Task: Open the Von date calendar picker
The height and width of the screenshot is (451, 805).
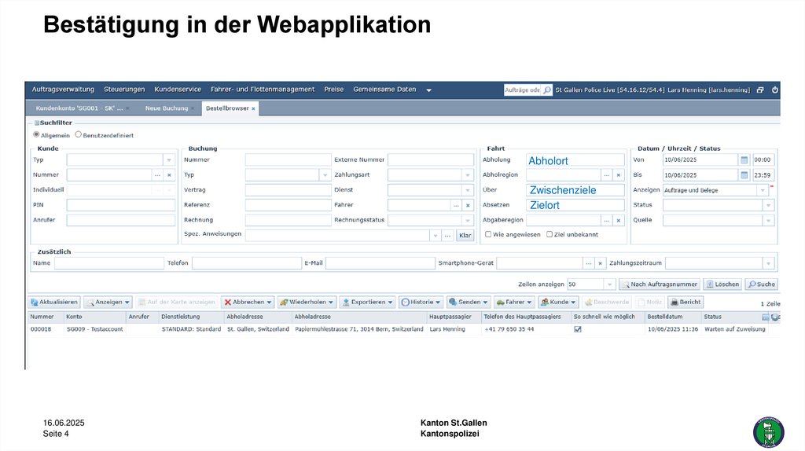Action: coord(744,160)
